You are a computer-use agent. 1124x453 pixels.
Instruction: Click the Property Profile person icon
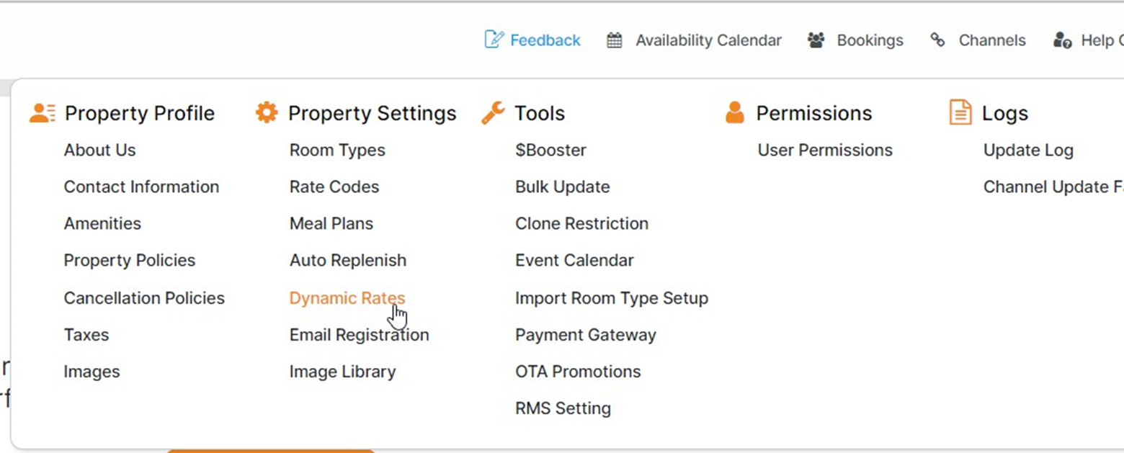pos(43,113)
